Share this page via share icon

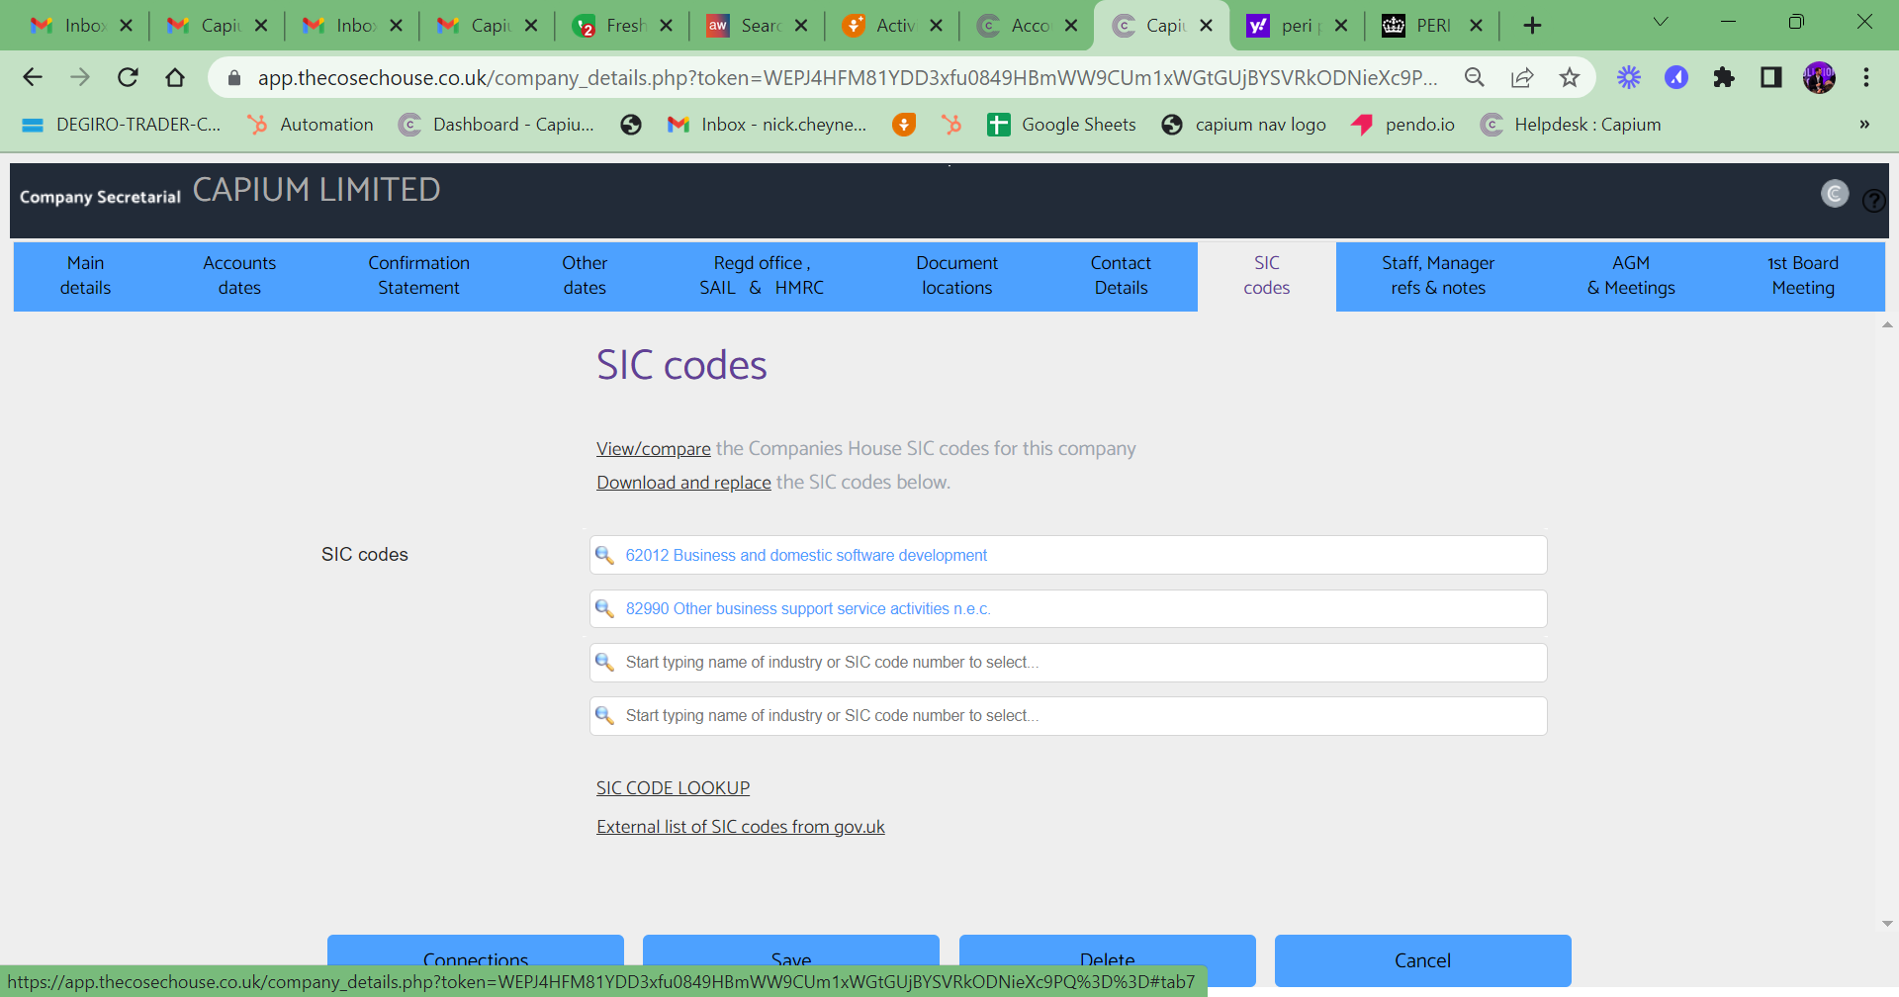pos(1522,77)
